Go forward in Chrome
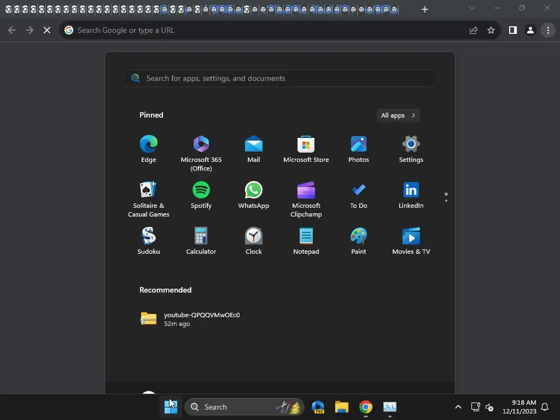 click(x=30, y=31)
